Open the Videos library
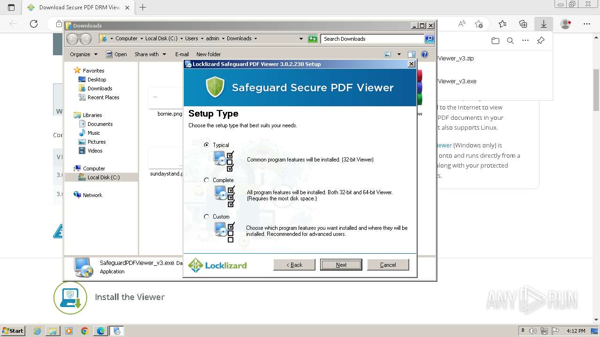This screenshot has width=600, height=337. pyautogui.click(x=95, y=151)
